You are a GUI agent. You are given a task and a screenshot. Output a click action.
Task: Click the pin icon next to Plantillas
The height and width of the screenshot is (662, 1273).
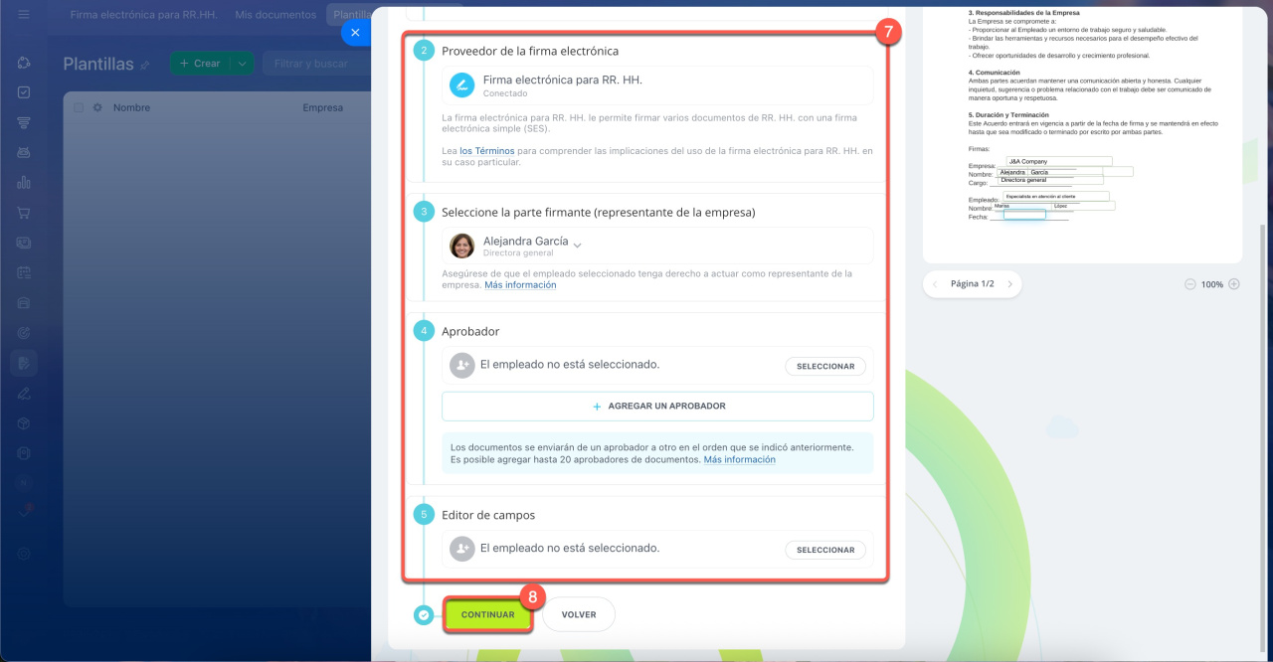coord(145,65)
